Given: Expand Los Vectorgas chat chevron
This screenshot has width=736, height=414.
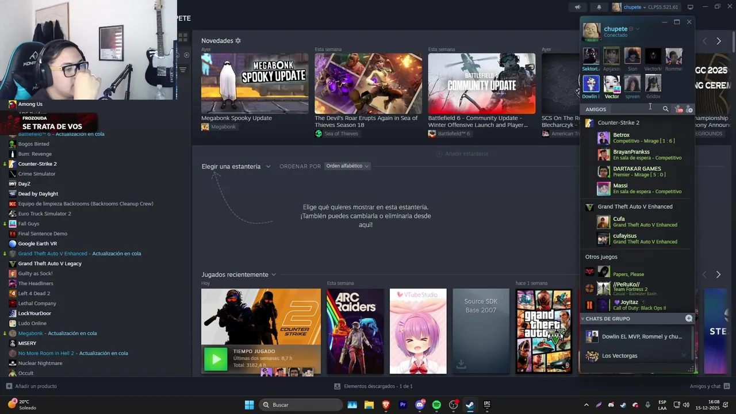Looking at the screenshot, I should click(x=684, y=356).
